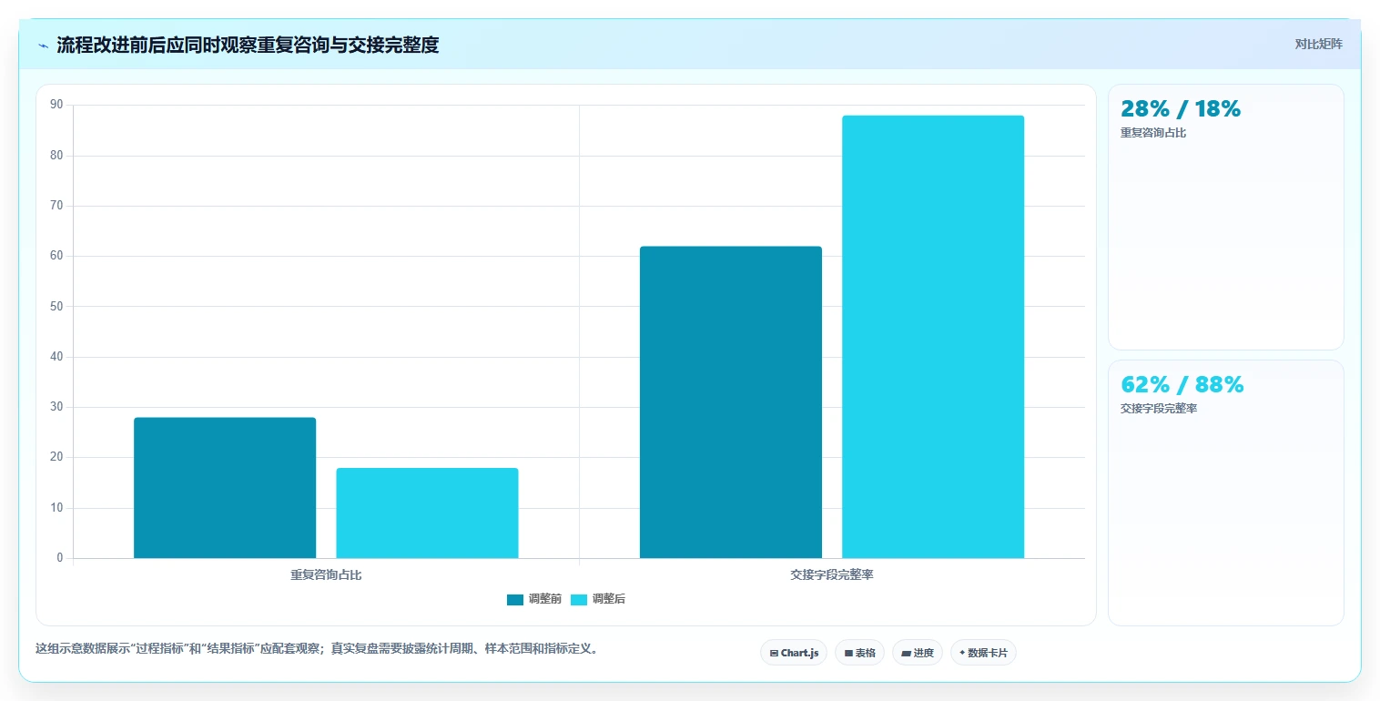Select the 表格 tag chip
1380x701 pixels.
(859, 653)
